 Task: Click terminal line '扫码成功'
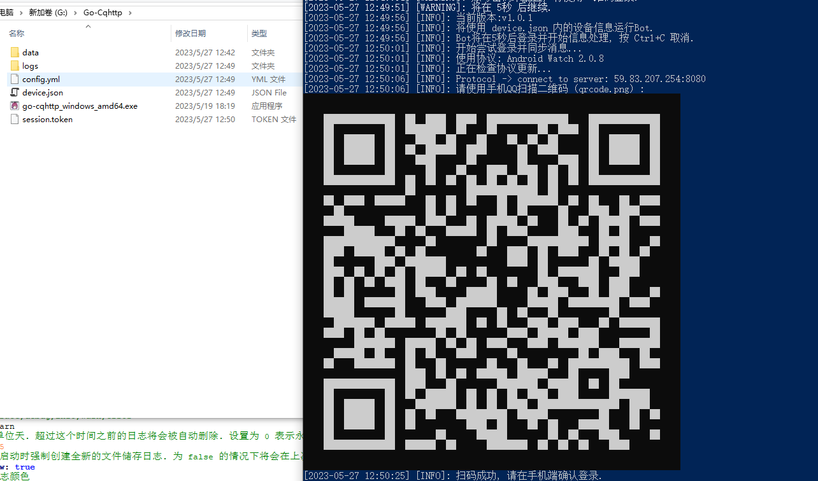pos(453,475)
